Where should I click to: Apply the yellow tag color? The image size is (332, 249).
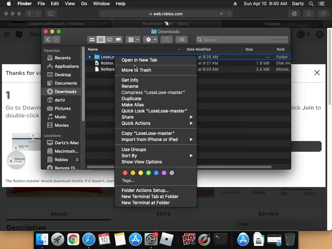click(141, 173)
